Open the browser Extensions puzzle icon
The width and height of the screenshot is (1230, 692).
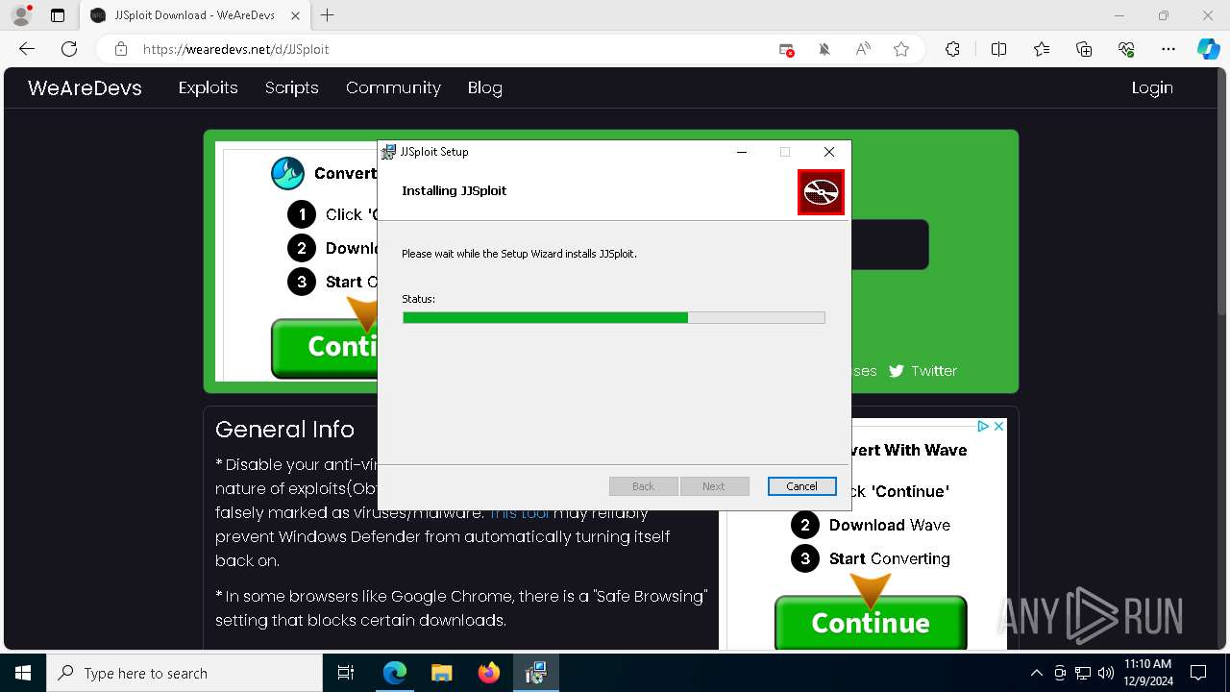(952, 49)
